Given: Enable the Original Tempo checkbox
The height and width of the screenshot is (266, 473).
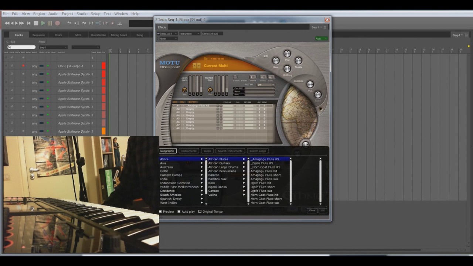Looking at the screenshot, I should [200, 212].
